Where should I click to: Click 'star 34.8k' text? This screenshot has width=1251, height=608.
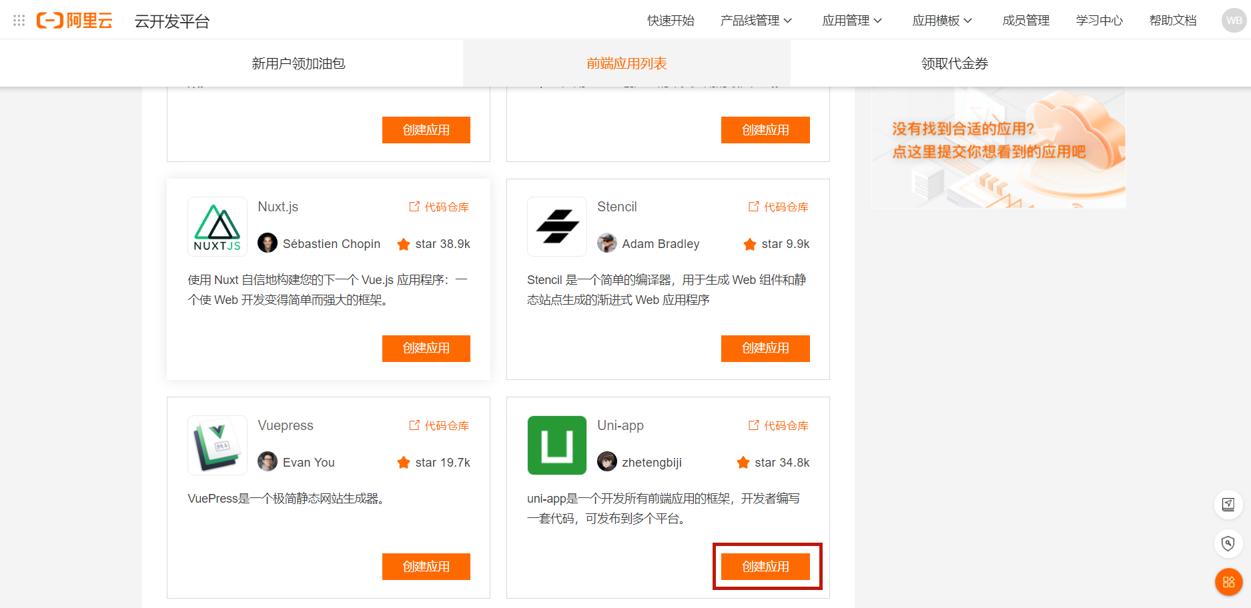(x=782, y=463)
